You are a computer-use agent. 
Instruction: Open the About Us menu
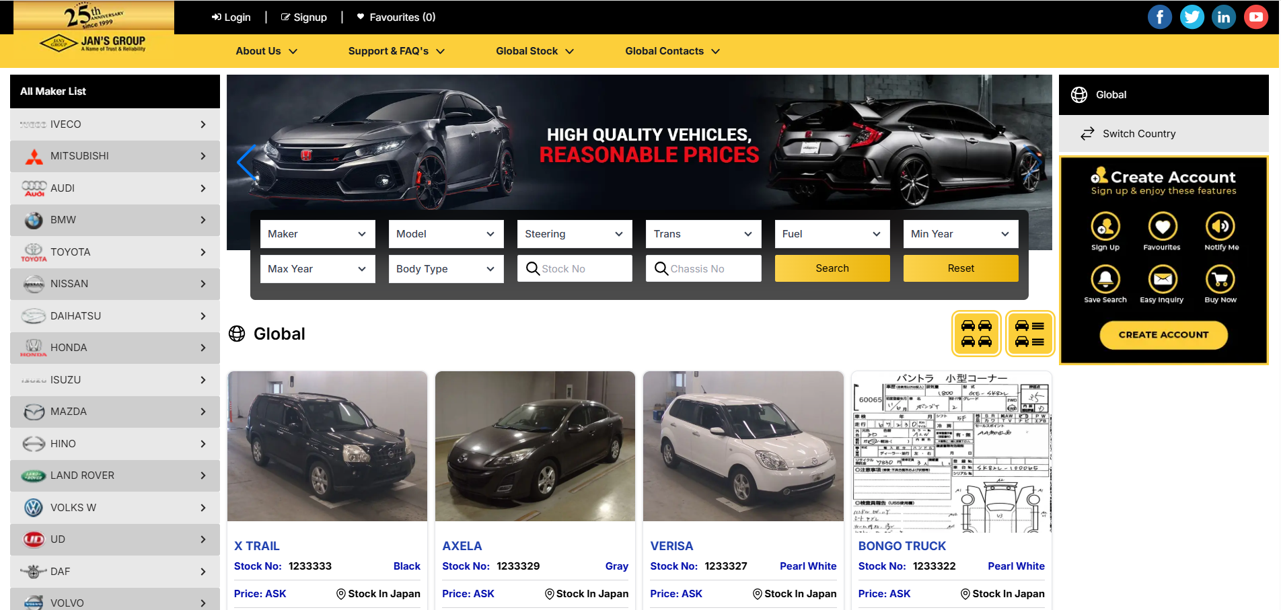click(266, 51)
